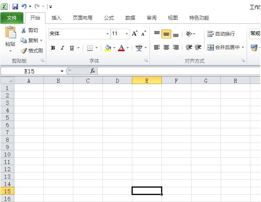The image size is (261, 202).
Task: Open the font size 11 dropdown
Action: [x=127, y=34]
